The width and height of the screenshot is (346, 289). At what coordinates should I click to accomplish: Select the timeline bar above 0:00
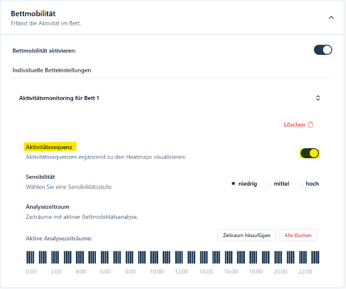(31, 256)
